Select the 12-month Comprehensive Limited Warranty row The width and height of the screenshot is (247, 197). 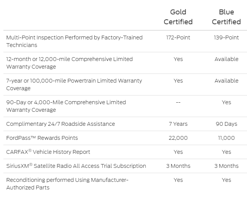click(x=125, y=63)
